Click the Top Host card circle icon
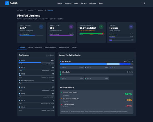 (x=131, y=27)
